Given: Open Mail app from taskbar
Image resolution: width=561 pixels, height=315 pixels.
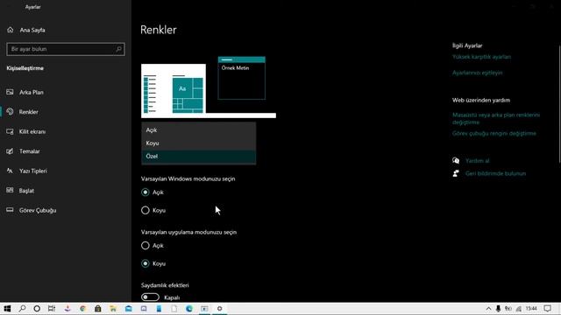Looking at the screenshot, I should [129, 309].
